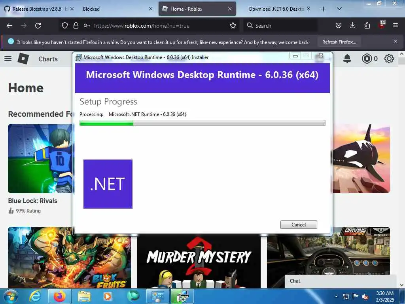Reload the current Roblox page

click(x=38, y=26)
